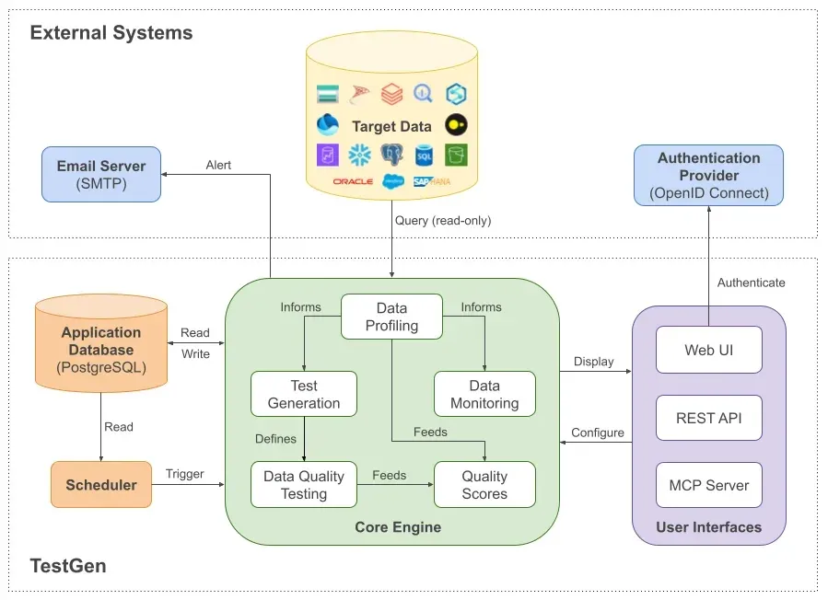Screen dimensions: 828x600
Task: Click the "Trigger" arrow label
Action: click(x=185, y=474)
